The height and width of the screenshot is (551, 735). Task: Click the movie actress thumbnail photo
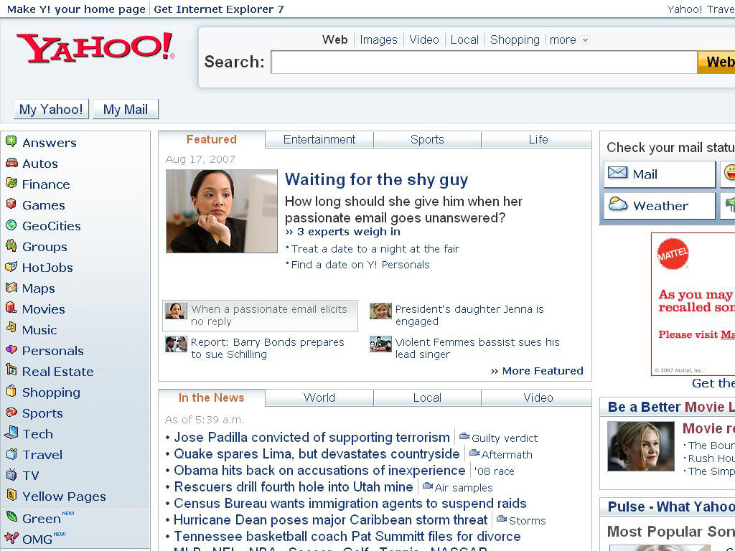(x=640, y=446)
